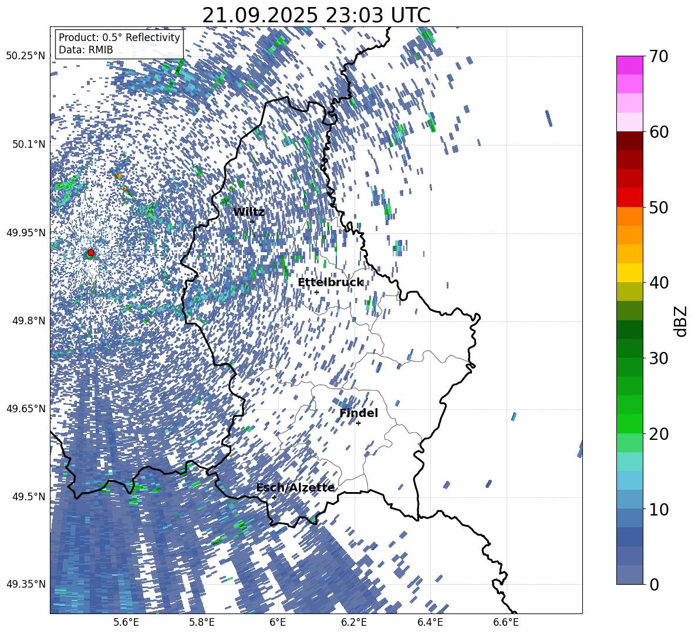The image size is (695, 634).
Task: Click the 6.4°E longitude label
Action: (x=430, y=622)
